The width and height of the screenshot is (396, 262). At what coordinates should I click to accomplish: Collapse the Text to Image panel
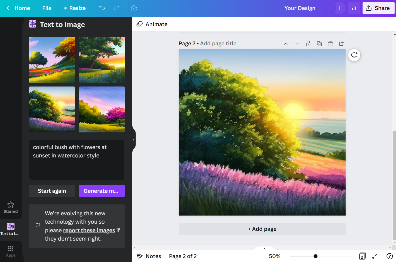pos(133,140)
